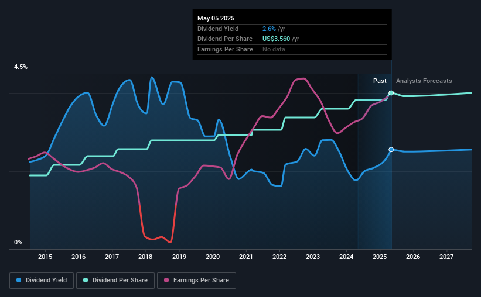The height and width of the screenshot is (297, 481).
Task: Toggle the Dividend Yield legend item
Action: [42, 281]
